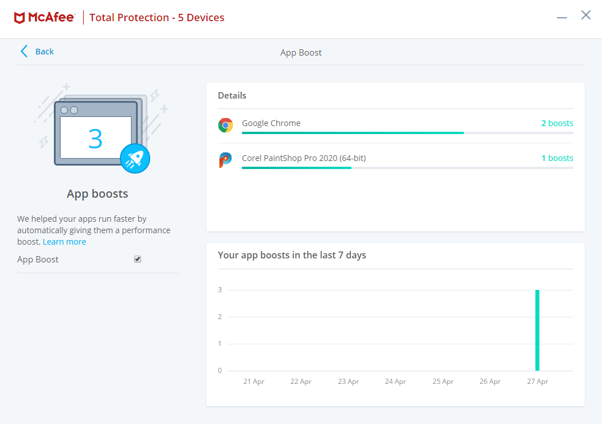Click the Back link text
The height and width of the screenshot is (424, 602).
point(45,52)
